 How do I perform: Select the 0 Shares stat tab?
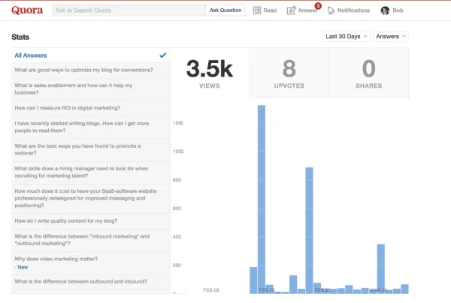[x=369, y=73]
